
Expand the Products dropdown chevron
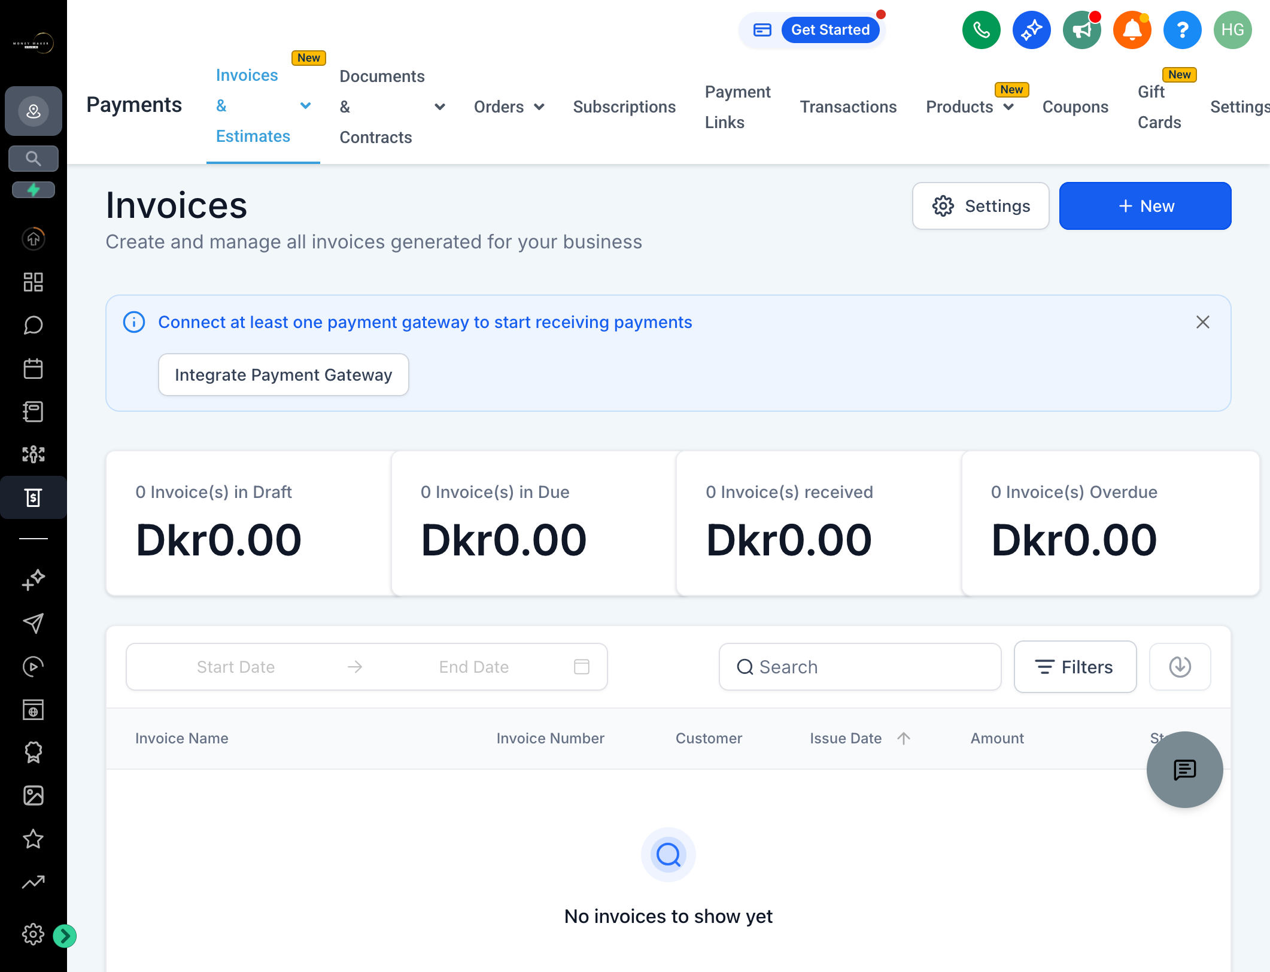point(1008,107)
